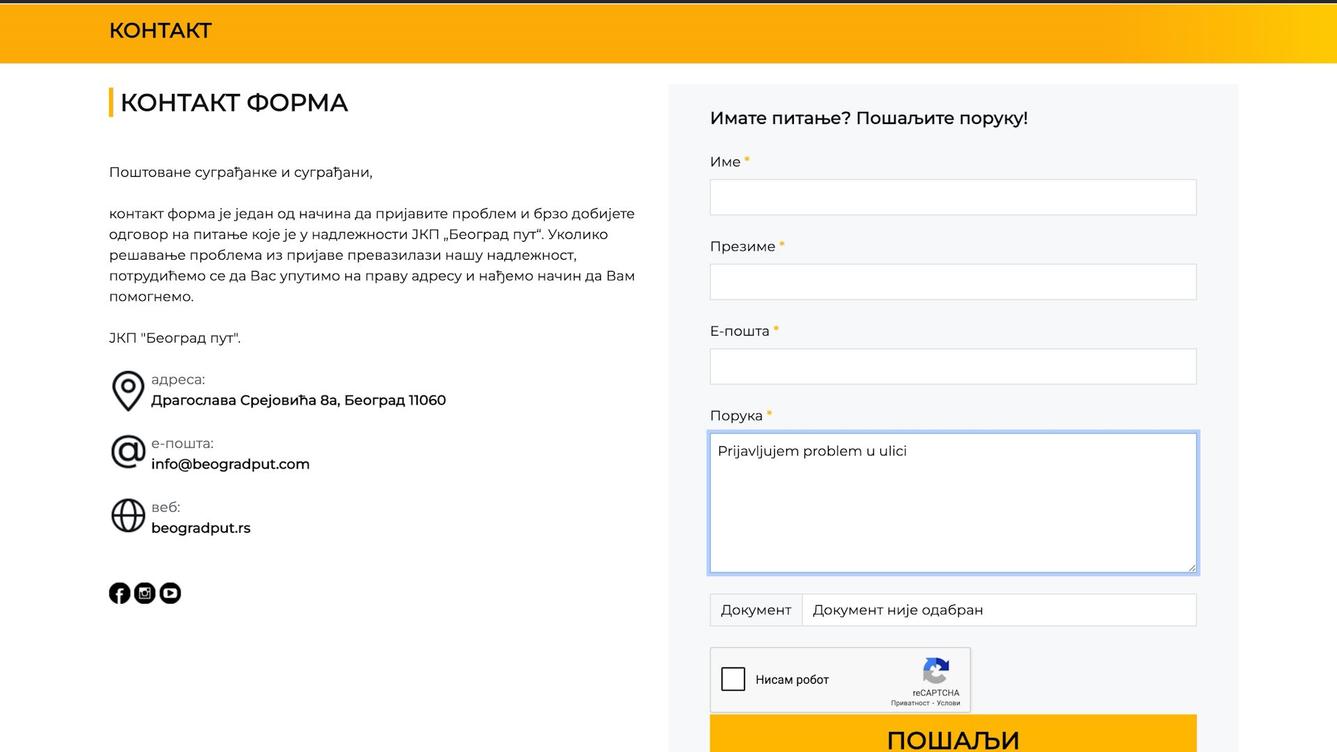Open the info@beogradput.com email link

(x=231, y=464)
